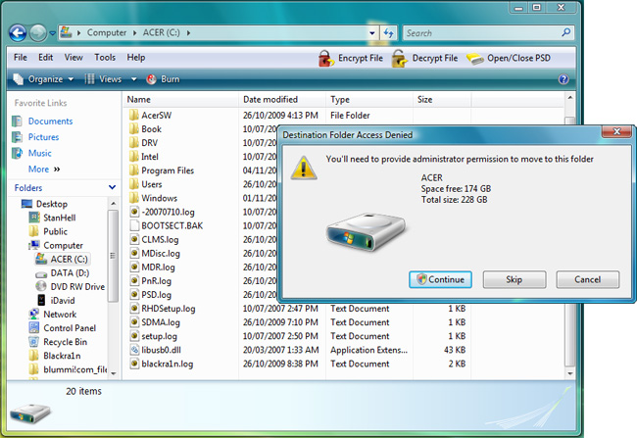
Task: Click Skip in the Access Denied dialog
Action: pyautogui.click(x=514, y=279)
